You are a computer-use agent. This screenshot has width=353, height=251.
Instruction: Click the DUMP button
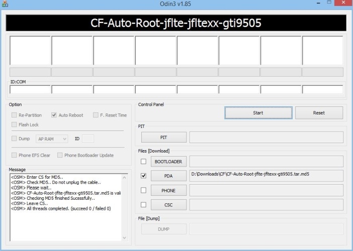[x=163, y=229]
